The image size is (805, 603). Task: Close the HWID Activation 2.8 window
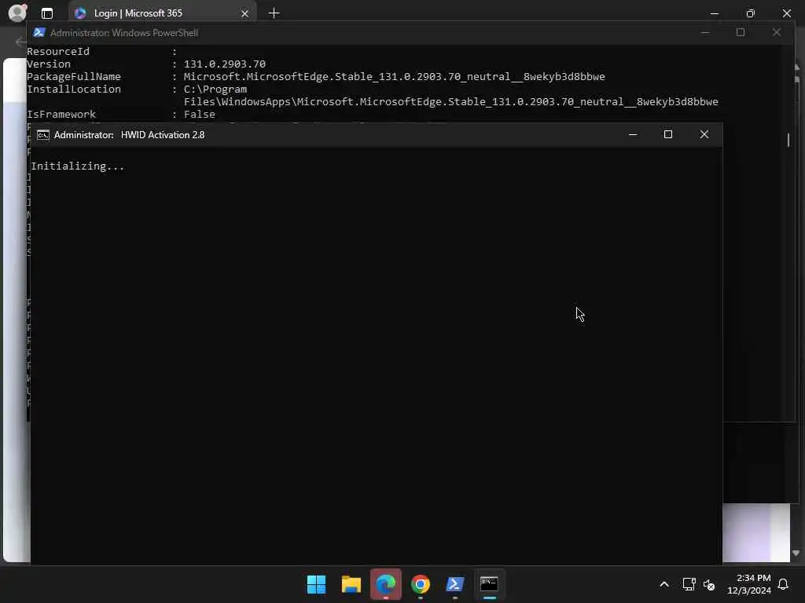704,134
